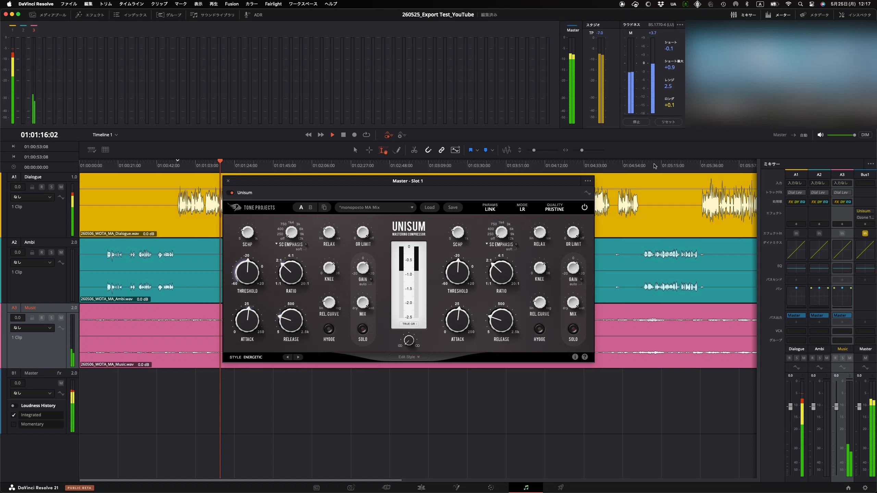The width and height of the screenshot is (877, 493).
Task: Click the Unisum copy A to B icon
Action: (x=324, y=207)
